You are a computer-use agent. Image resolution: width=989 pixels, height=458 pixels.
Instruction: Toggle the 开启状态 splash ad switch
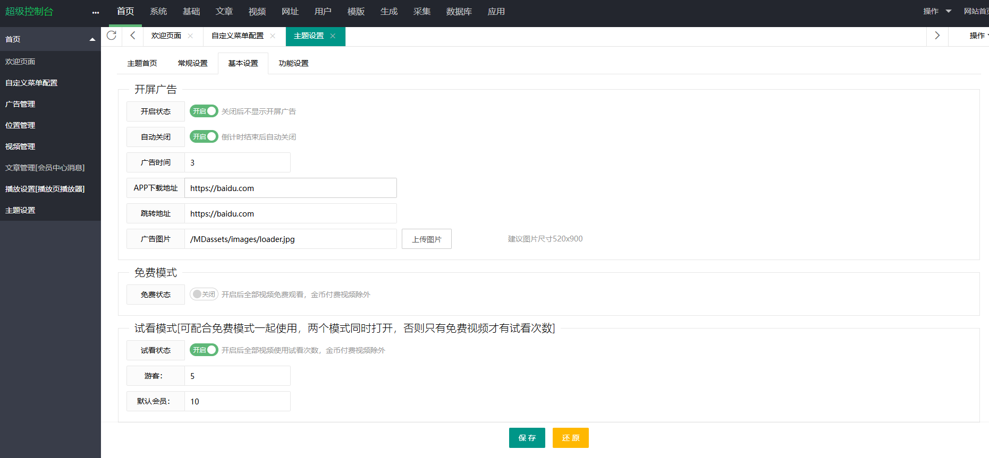tap(204, 111)
